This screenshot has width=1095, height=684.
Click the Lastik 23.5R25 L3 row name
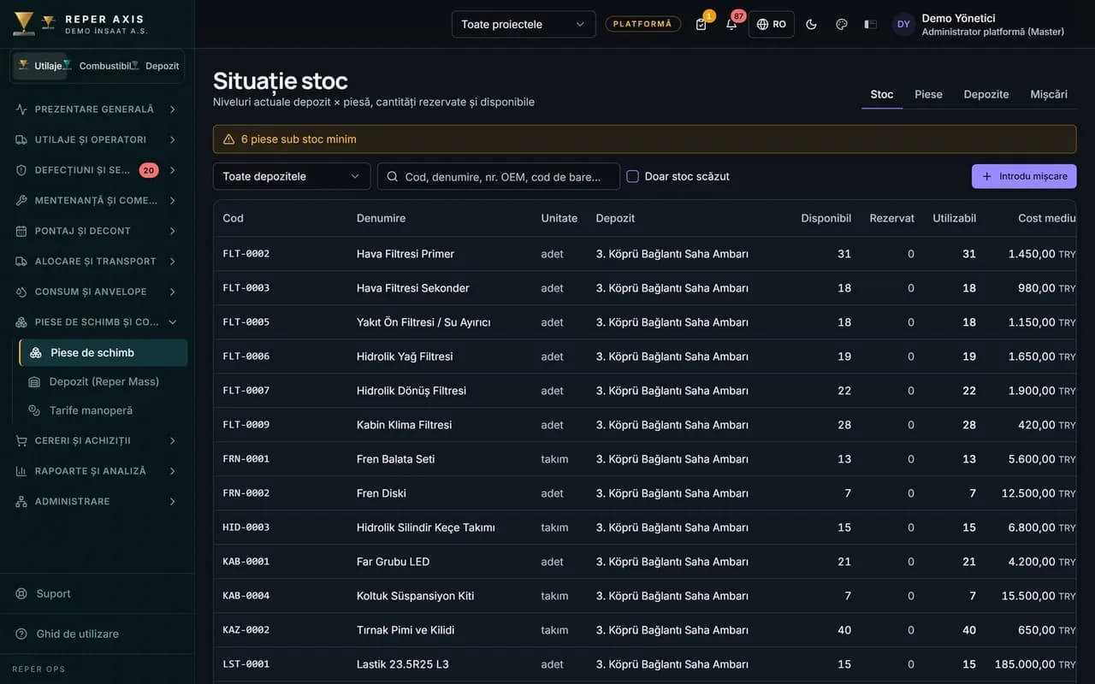click(403, 664)
